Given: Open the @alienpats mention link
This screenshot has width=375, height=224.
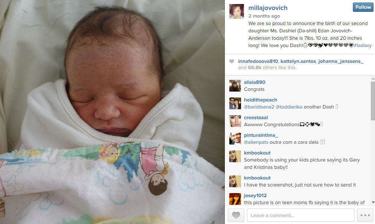Looking at the screenshot, I should pos(256,142).
